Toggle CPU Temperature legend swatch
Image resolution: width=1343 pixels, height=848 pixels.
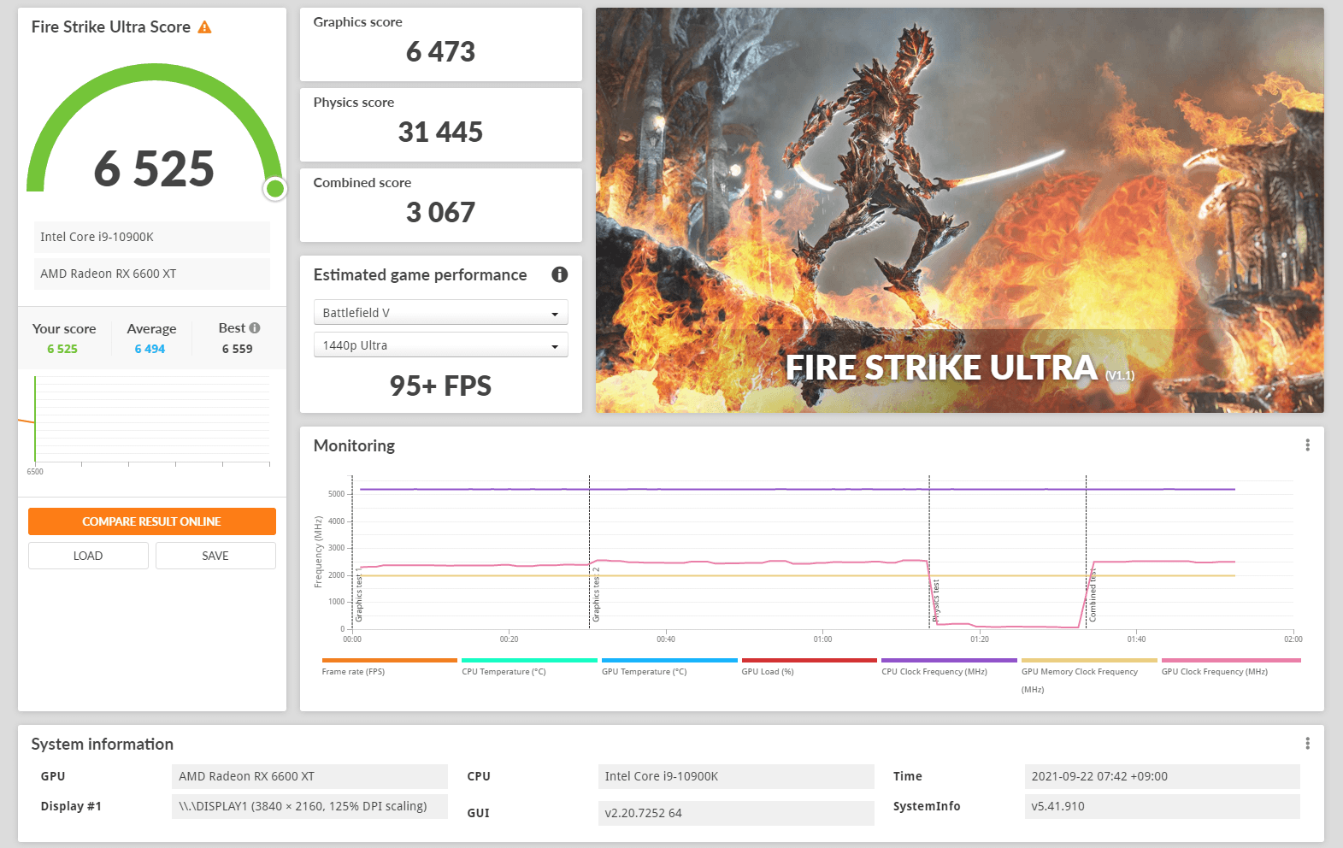[x=529, y=660]
